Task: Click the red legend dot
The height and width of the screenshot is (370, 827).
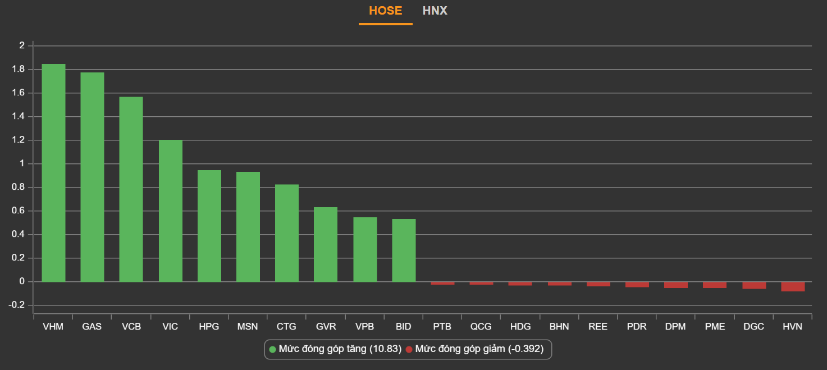Action: [x=409, y=350]
